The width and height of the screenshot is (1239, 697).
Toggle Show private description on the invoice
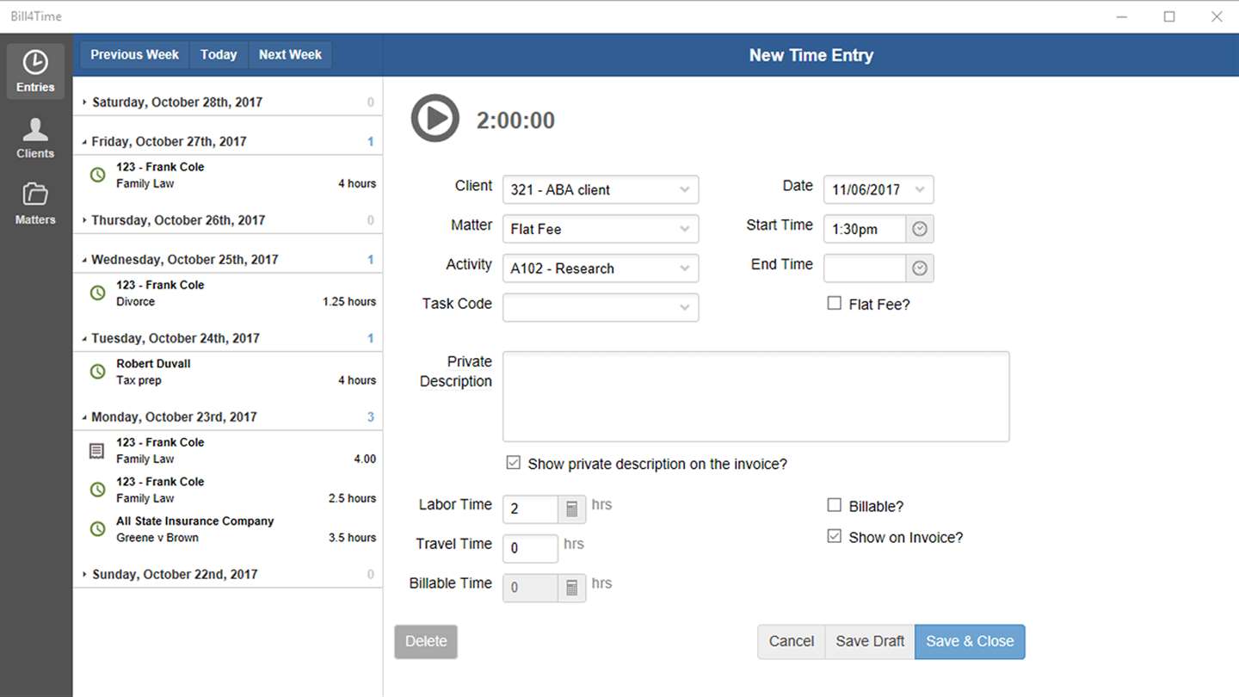point(514,463)
